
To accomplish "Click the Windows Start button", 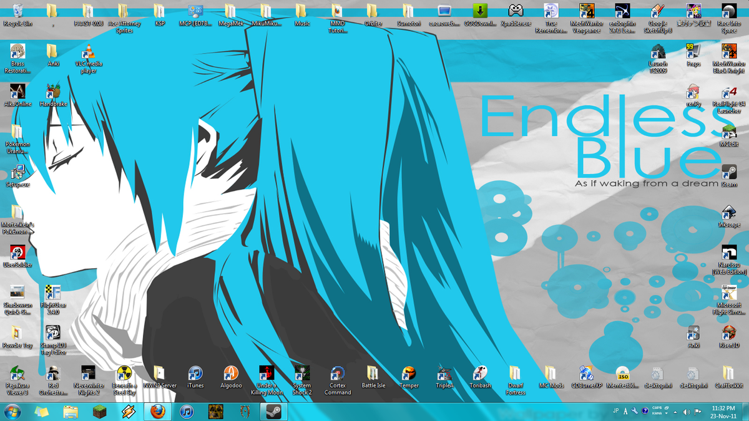I will (12, 412).
